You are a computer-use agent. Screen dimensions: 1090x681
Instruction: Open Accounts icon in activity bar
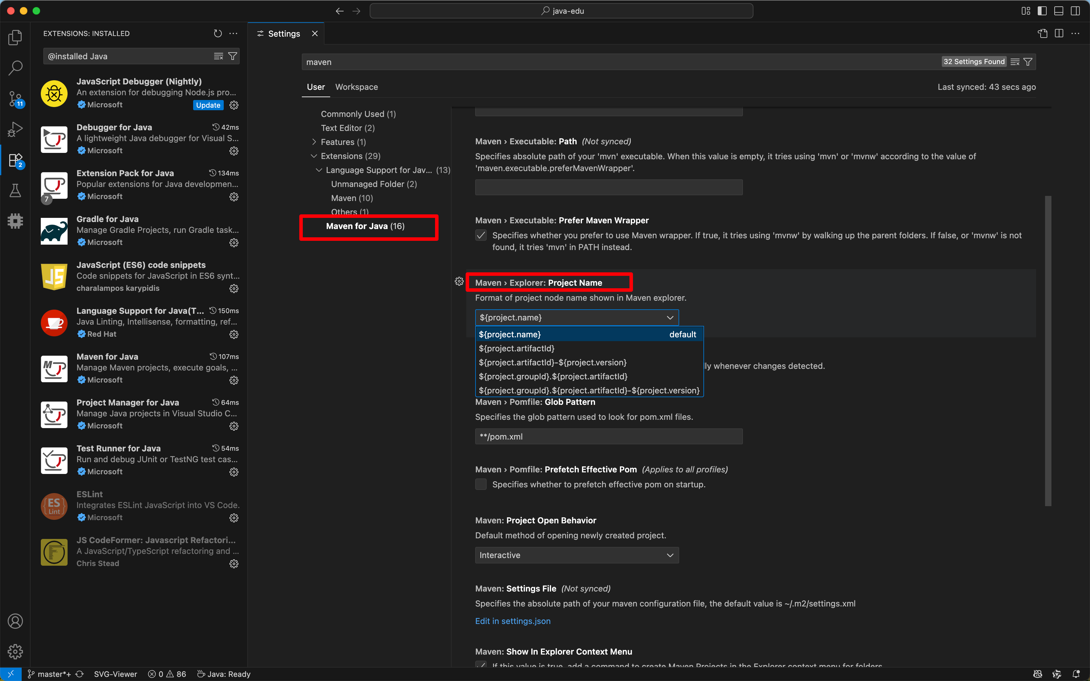(x=15, y=621)
